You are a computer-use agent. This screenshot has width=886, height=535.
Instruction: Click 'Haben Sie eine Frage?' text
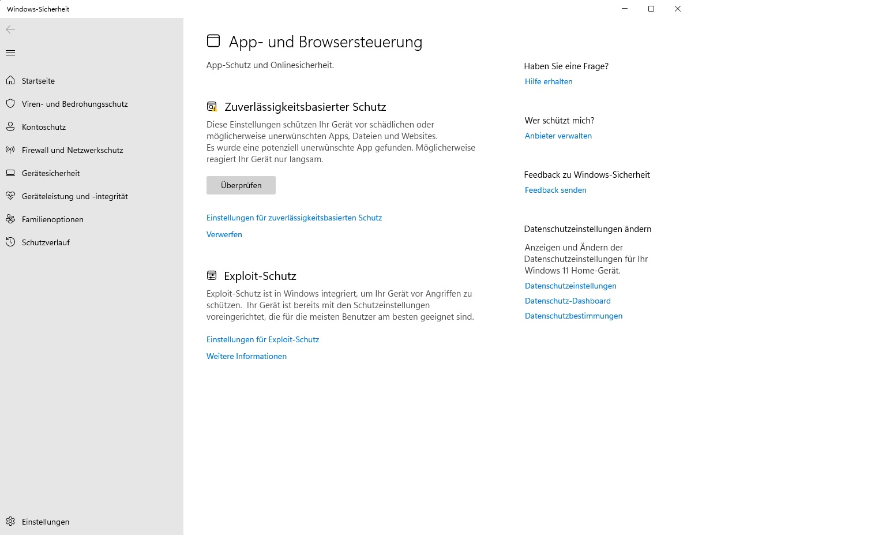tap(566, 66)
